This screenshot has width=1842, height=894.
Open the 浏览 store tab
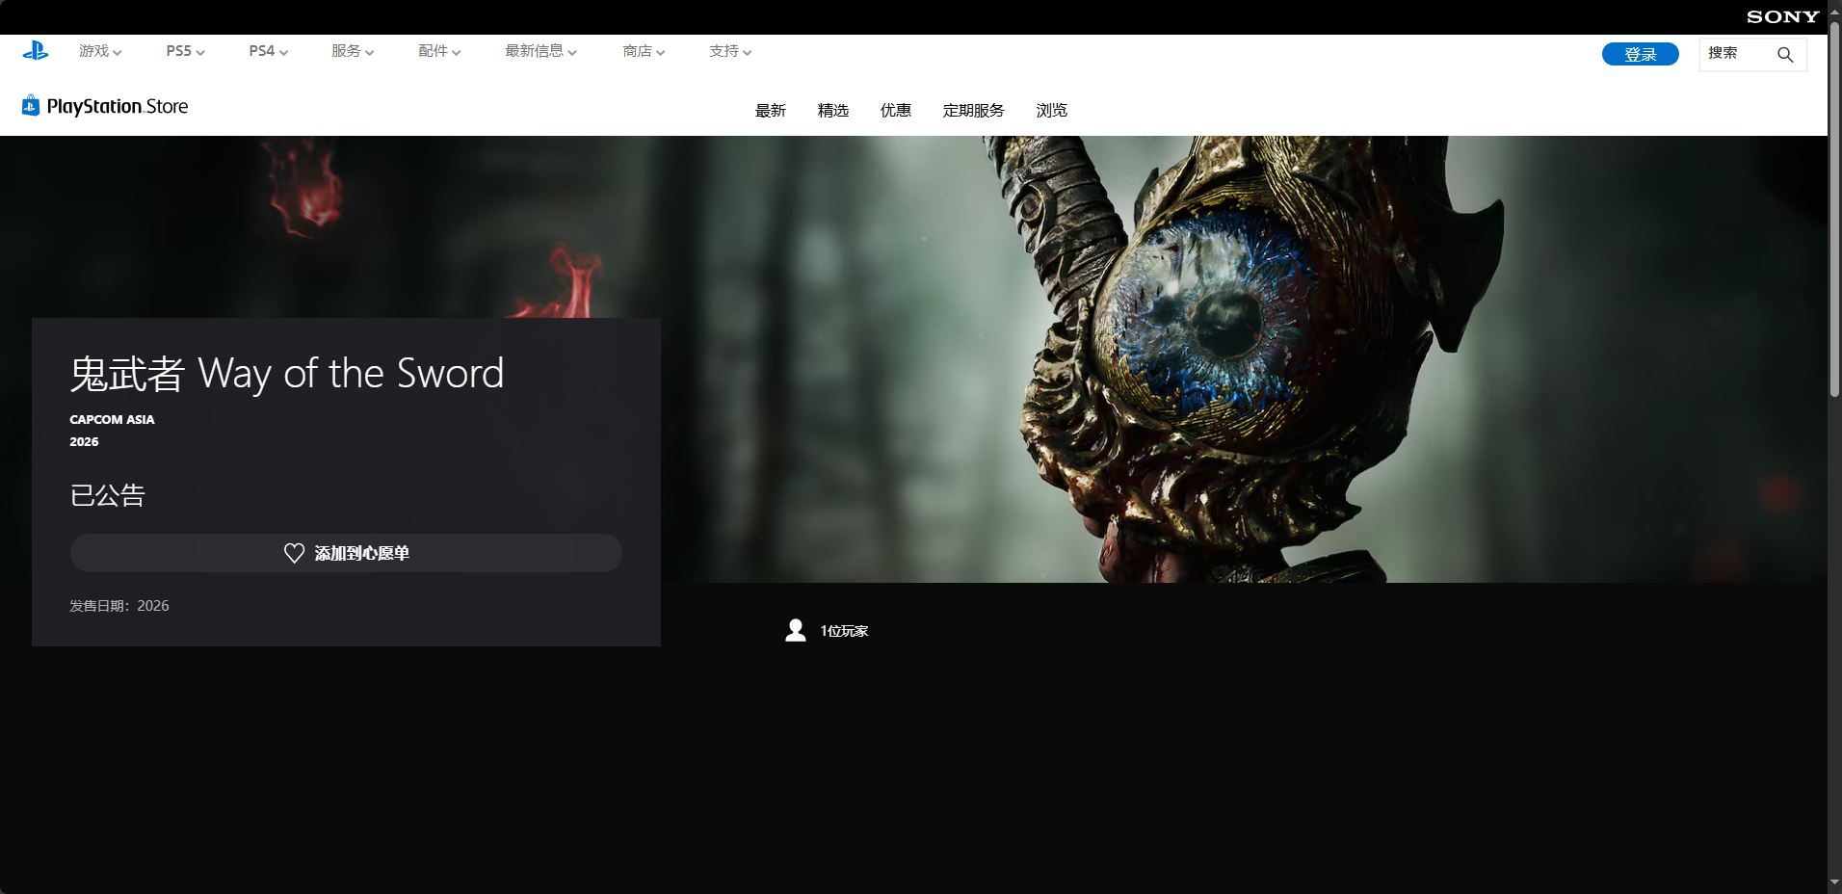(x=1052, y=111)
